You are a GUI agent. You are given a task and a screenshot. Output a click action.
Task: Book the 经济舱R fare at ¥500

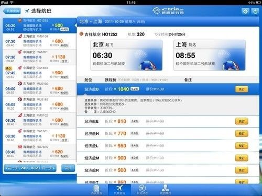click(242, 170)
